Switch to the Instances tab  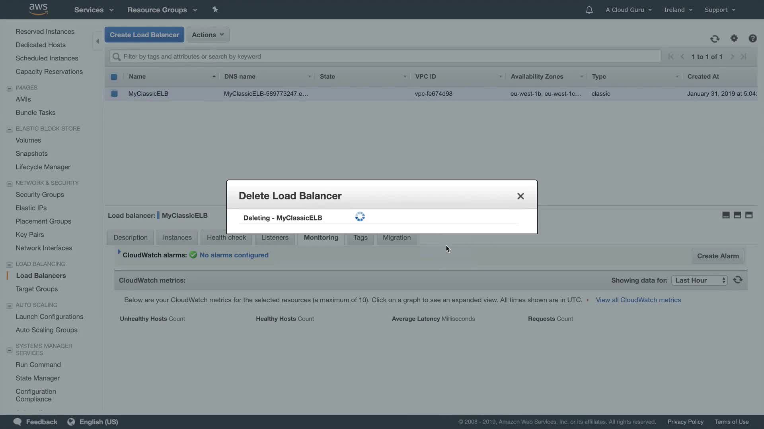177,238
